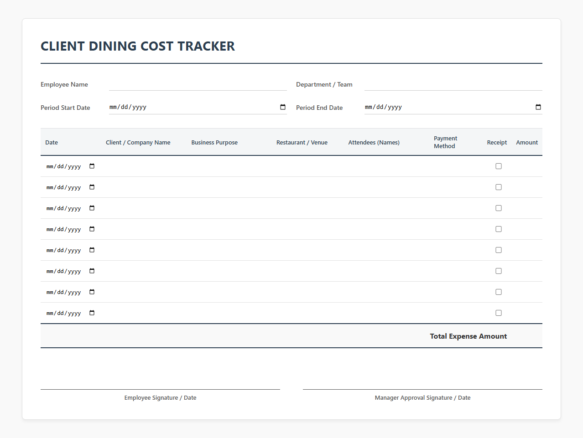Click the 'Total Expense Amount' label

pyautogui.click(x=468, y=336)
